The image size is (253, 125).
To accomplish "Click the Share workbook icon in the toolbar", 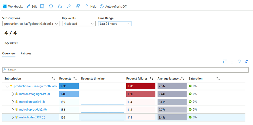I will (x=60, y=6).
